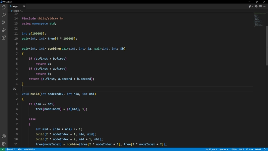Screen dimensions: 268x151
Task: Select the a.cpp editor tab
Action: pyautogui.click(x=15, y=6)
